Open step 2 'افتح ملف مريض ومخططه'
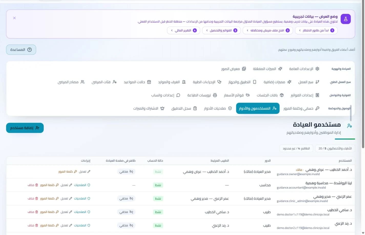Screen dimensions: 365x235 tap(268, 30)
